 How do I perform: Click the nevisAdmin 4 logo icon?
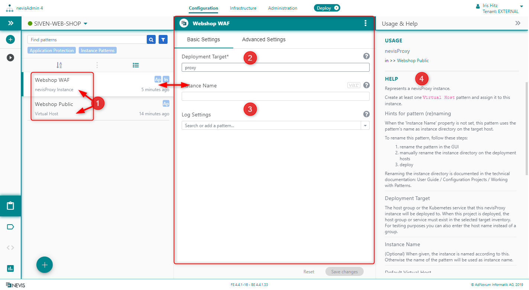coord(10,8)
